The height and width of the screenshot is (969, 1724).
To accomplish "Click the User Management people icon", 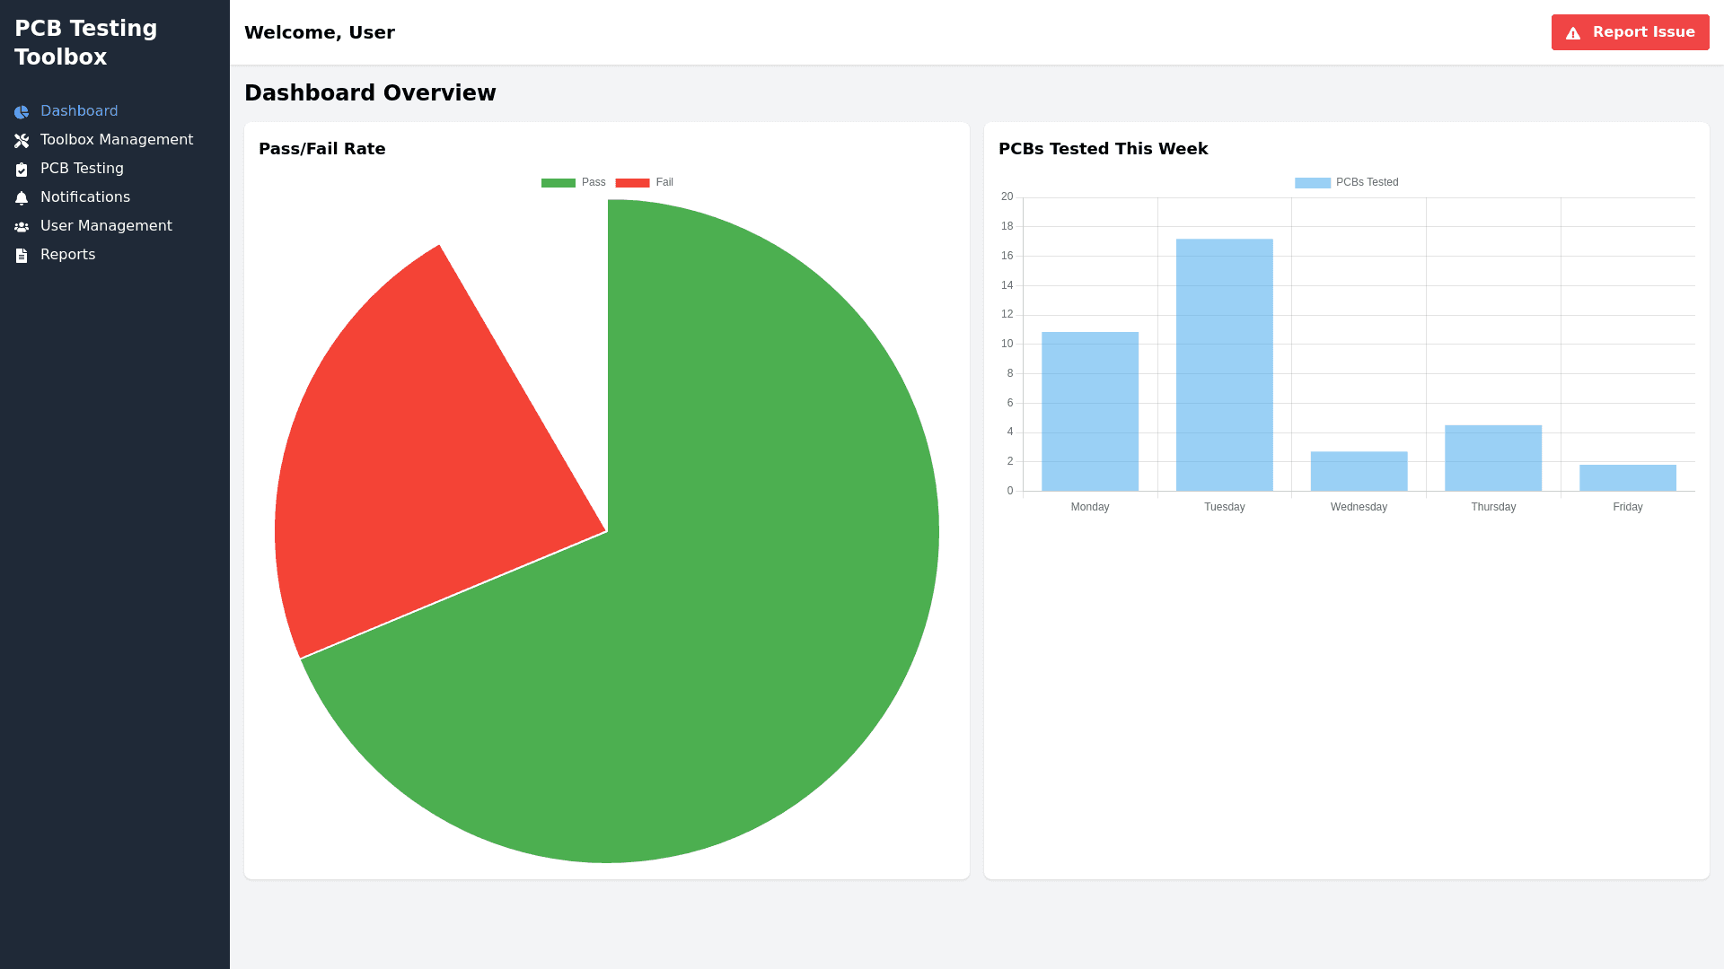I will point(22,227).
